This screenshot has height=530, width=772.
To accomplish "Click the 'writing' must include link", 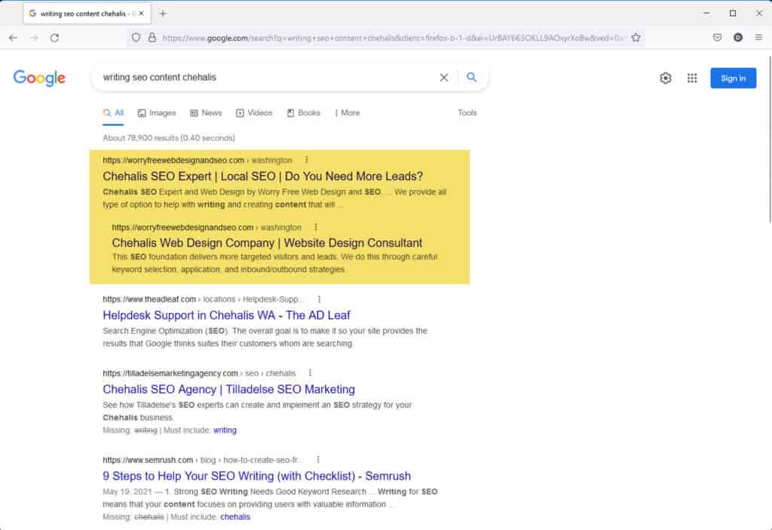I will tap(225, 430).
